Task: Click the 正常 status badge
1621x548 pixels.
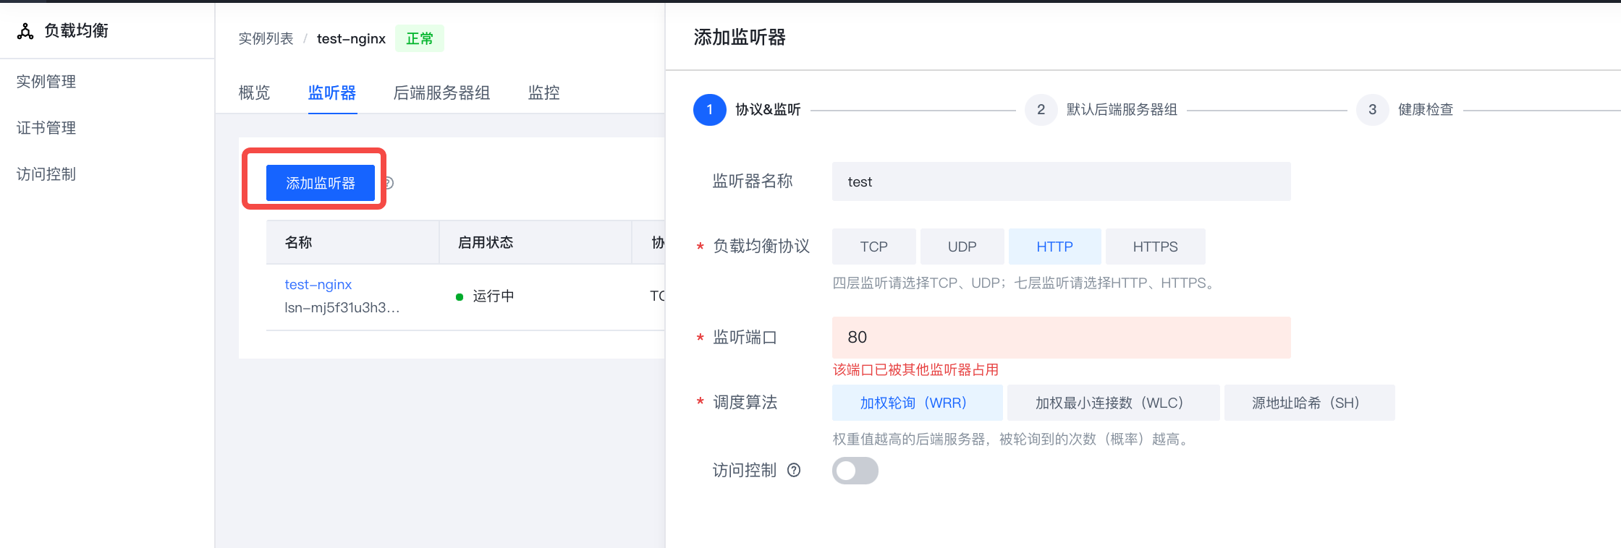Action: 420,38
